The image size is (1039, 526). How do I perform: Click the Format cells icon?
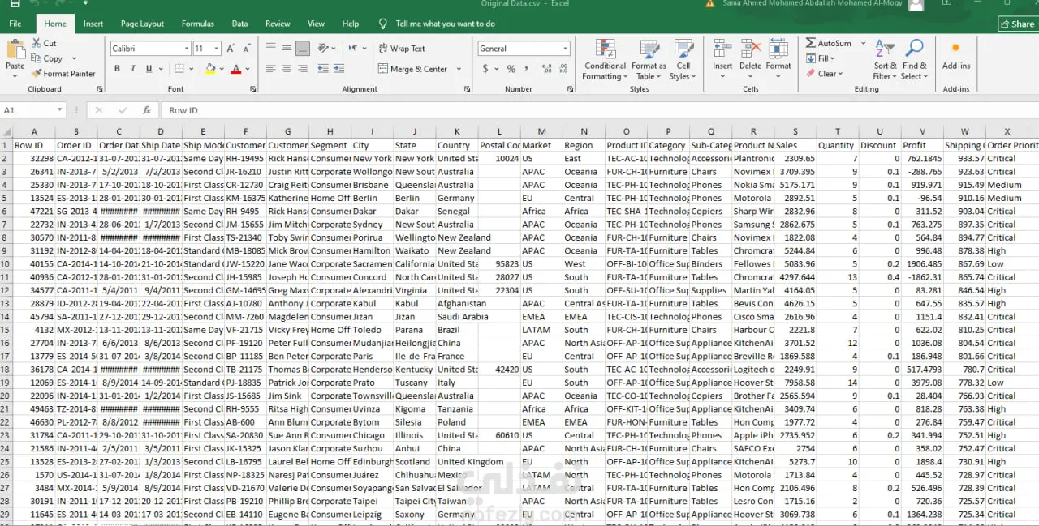[x=778, y=49]
